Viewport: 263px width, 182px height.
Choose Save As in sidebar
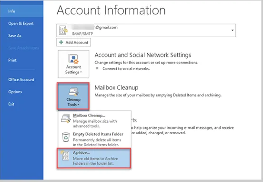(15, 36)
